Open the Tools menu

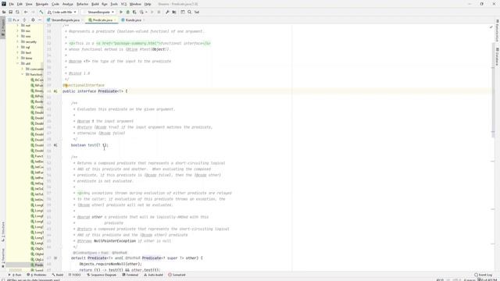[114, 4]
